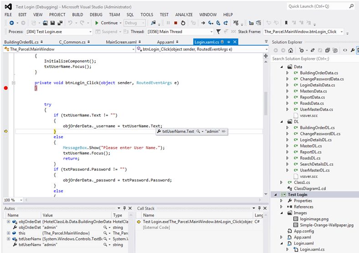359x253 pixels.
Task: Open the DEBUG menu
Action: 96,15
